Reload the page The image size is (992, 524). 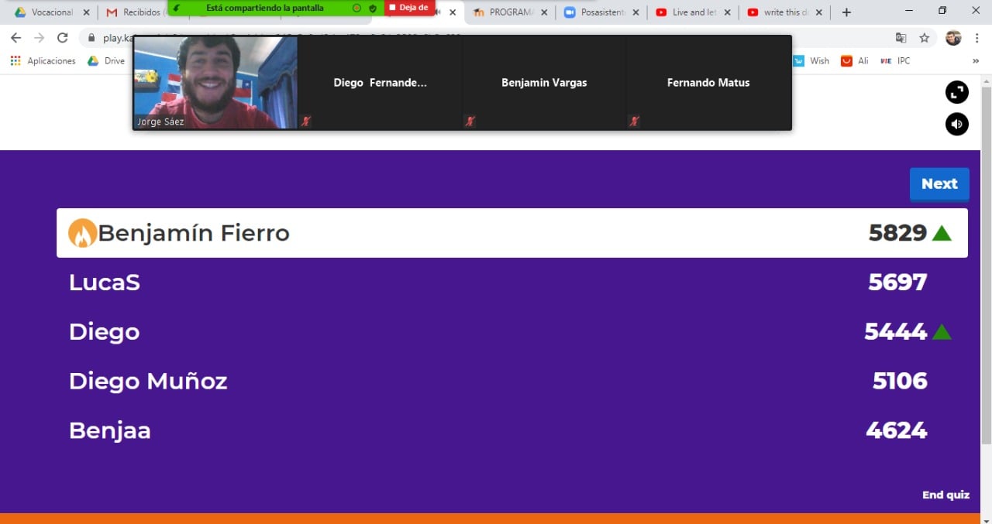[63, 38]
